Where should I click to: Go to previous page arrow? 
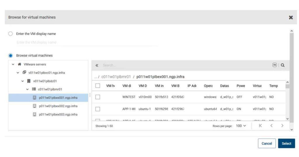271,125
